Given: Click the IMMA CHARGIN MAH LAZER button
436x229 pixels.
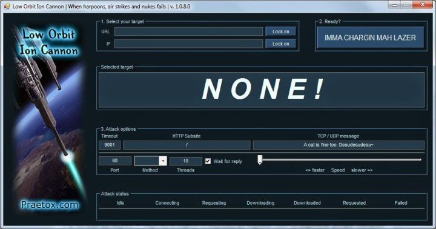Looking at the screenshot, I should pyautogui.click(x=371, y=38).
